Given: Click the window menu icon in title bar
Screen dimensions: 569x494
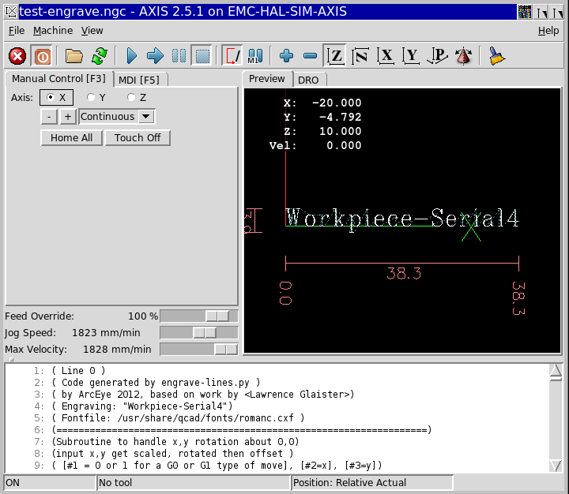Looking at the screenshot, I should tap(11, 12).
